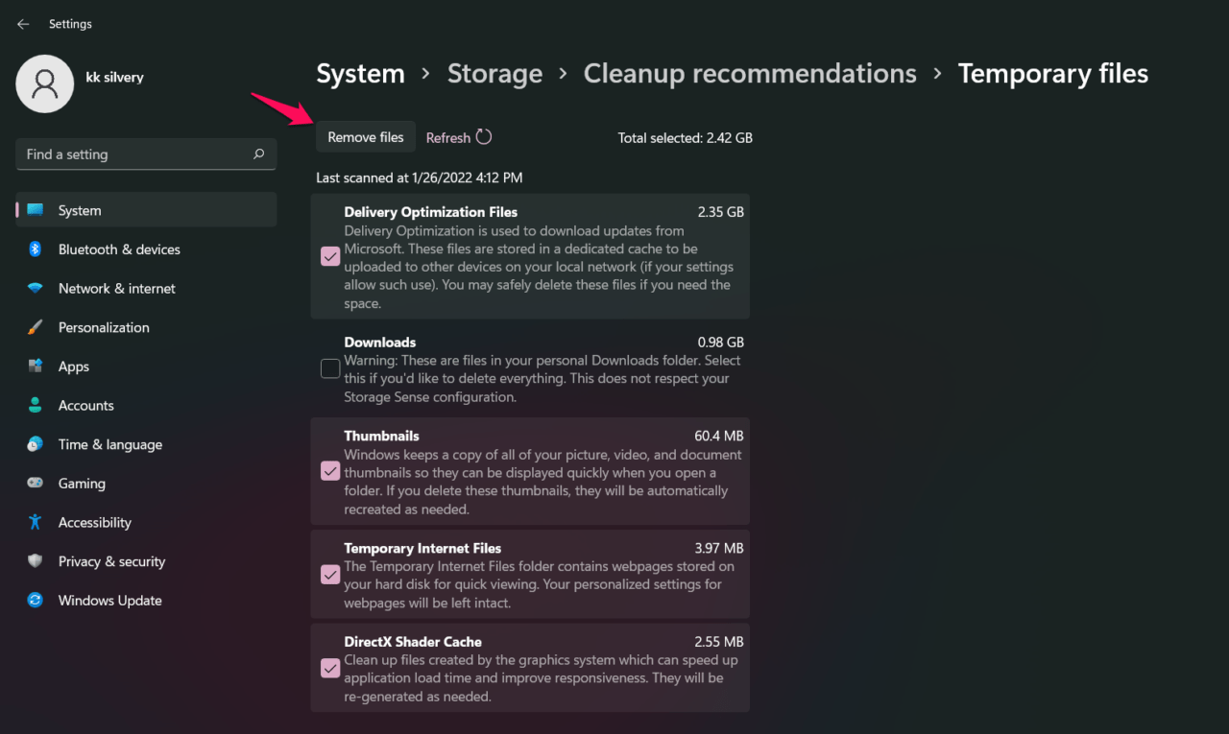Uncheck DirectX Shader Cache checkbox
Image resolution: width=1229 pixels, height=734 pixels.
tap(330, 668)
